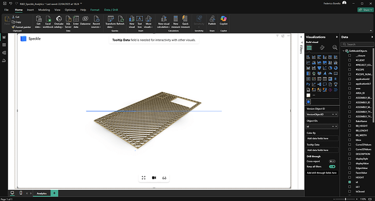
Task: Switch to Table view in left sidebar
Action: click(4, 45)
